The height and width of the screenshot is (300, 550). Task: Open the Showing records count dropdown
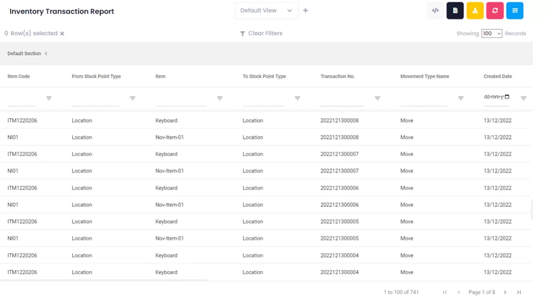[x=491, y=34]
